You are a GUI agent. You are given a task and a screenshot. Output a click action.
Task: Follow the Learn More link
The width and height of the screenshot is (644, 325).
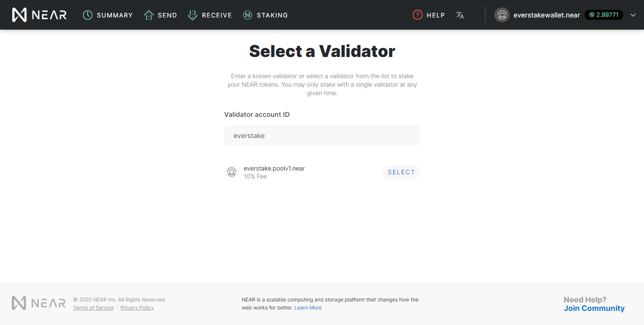point(308,308)
